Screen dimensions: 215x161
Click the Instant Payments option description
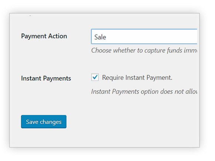(x=144, y=92)
